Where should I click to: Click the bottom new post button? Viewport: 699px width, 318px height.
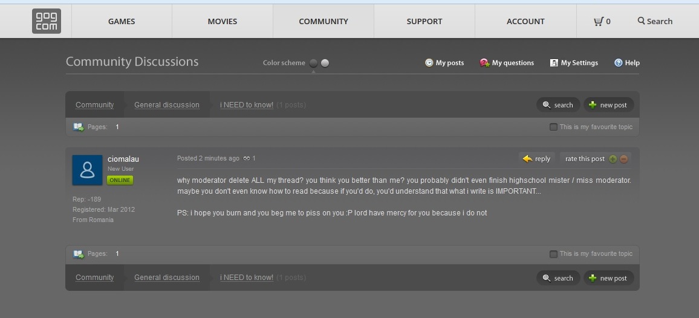pyautogui.click(x=608, y=278)
